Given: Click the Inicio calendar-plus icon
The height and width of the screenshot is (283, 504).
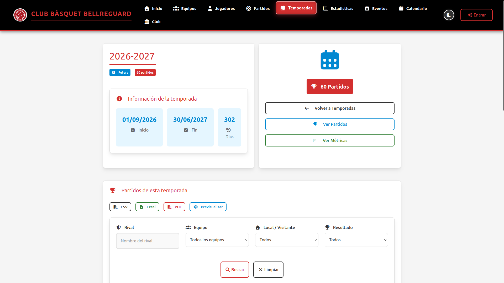Looking at the screenshot, I should tap(133, 130).
